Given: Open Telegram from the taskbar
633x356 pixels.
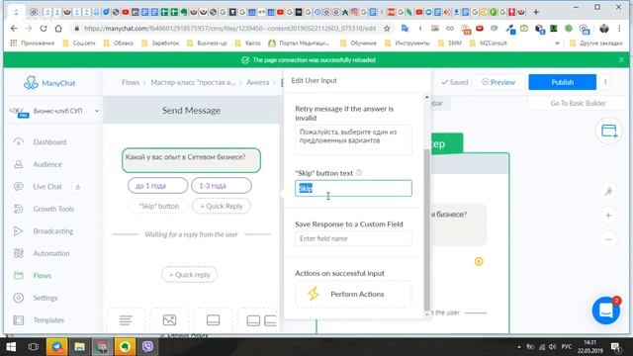Looking at the screenshot, I should [x=57, y=346].
